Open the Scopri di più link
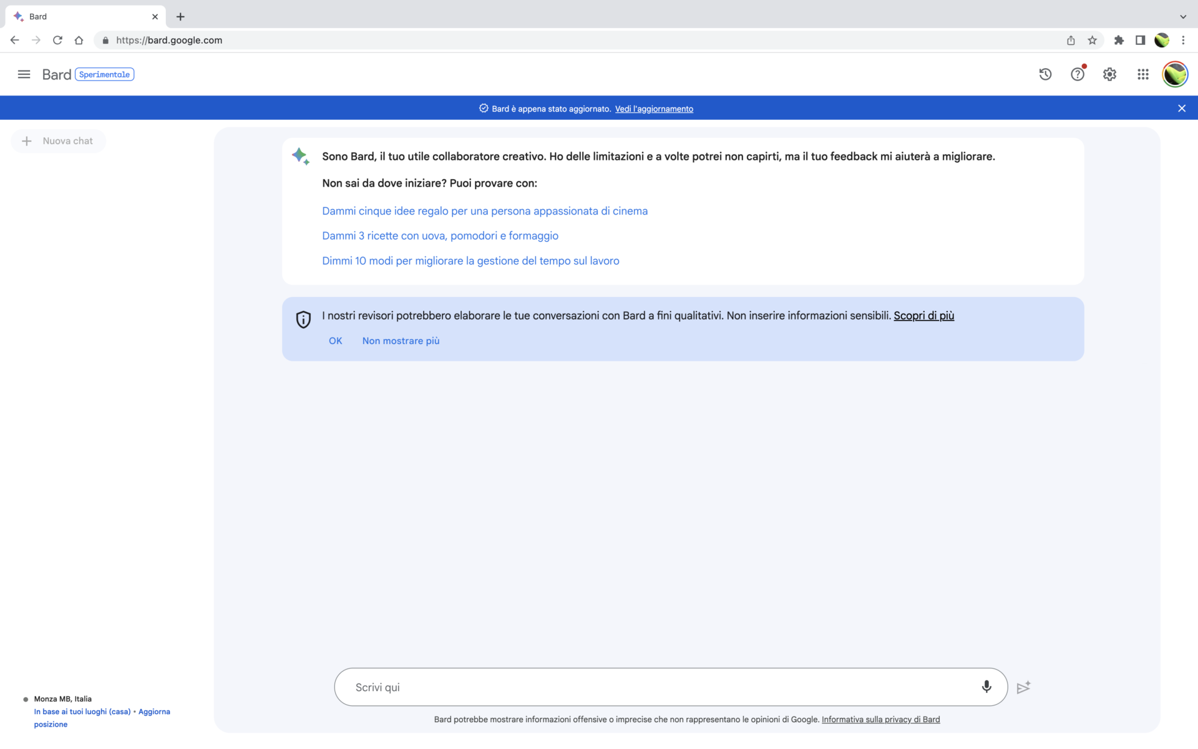Image resolution: width=1198 pixels, height=749 pixels. coord(923,316)
